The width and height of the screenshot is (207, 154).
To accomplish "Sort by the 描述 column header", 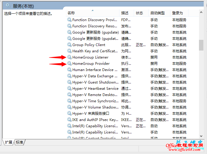I will click(127, 13).
